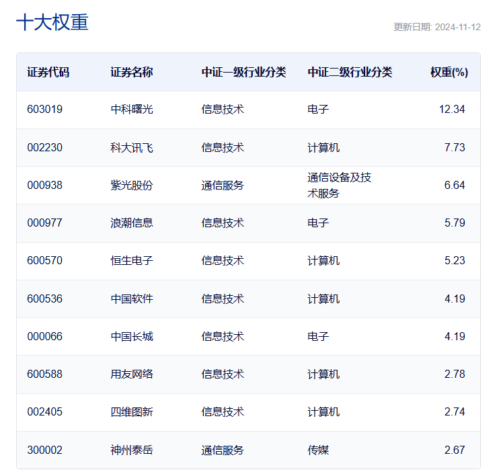Click the 传媒 industry cell
The width and height of the screenshot is (499, 476).
pyautogui.click(x=318, y=450)
